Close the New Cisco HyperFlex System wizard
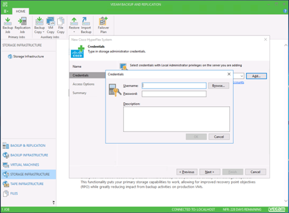Viewport: 289px width, 213px height. click(265, 40)
